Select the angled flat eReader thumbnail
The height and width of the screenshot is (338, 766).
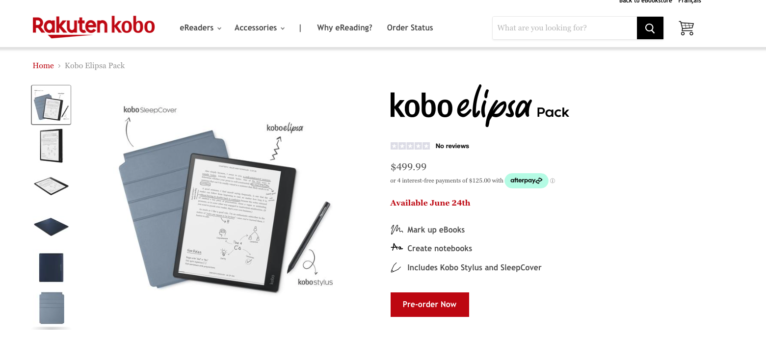(x=51, y=186)
